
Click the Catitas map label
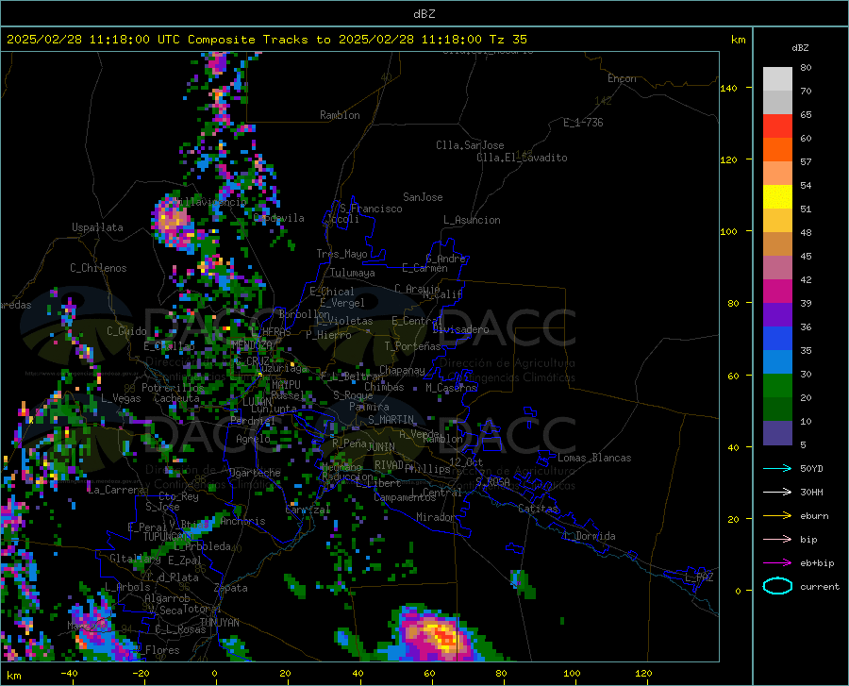click(538, 509)
